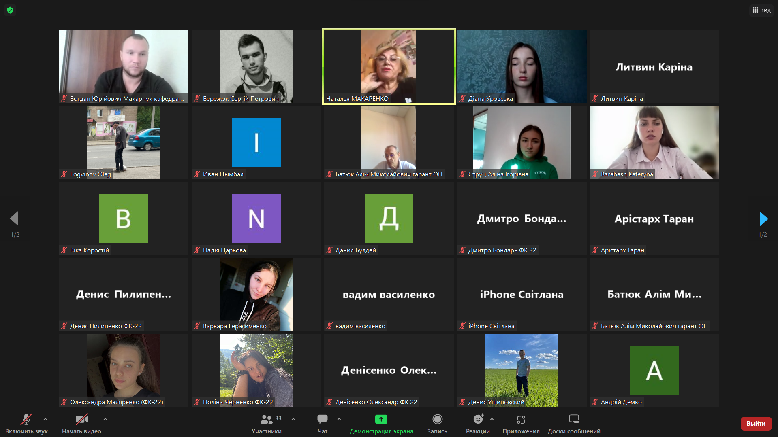Select Наталья МАКАРЕНКО's video tile
This screenshot has width=778, height=437.
(389, 67)
